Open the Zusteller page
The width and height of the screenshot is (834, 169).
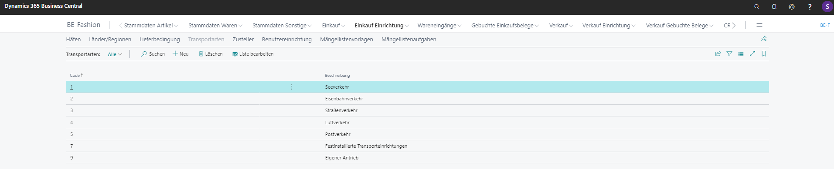click(243, 39)
